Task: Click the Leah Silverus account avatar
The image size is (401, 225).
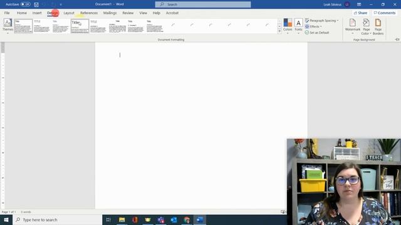Action: [347, 4]
